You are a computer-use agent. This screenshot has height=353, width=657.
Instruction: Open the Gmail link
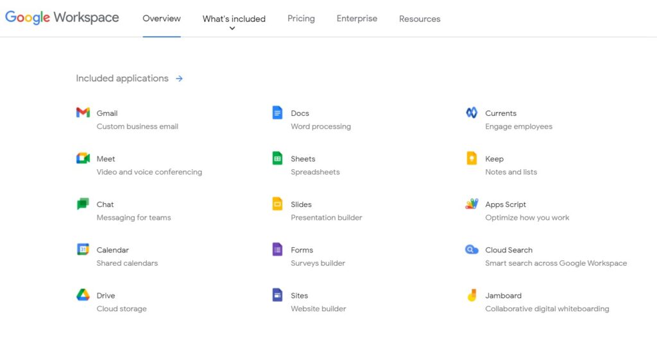click(x=107, y=113)
